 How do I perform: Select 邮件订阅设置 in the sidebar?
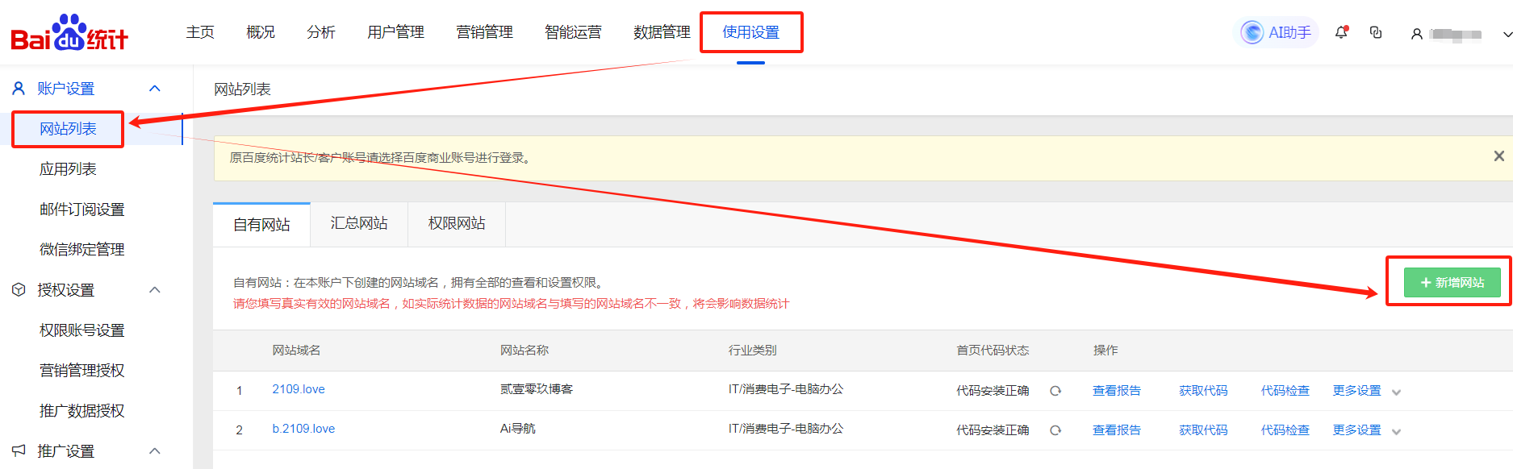tap(82, 210)
